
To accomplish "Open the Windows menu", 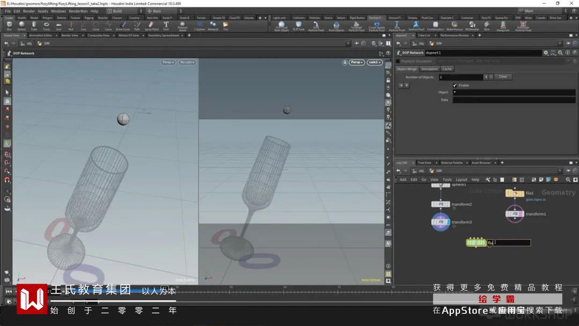I will click(x=58, y=11).
